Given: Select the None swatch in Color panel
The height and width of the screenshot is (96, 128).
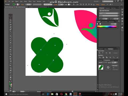Looking at the screenshot, I should (98, 24).
